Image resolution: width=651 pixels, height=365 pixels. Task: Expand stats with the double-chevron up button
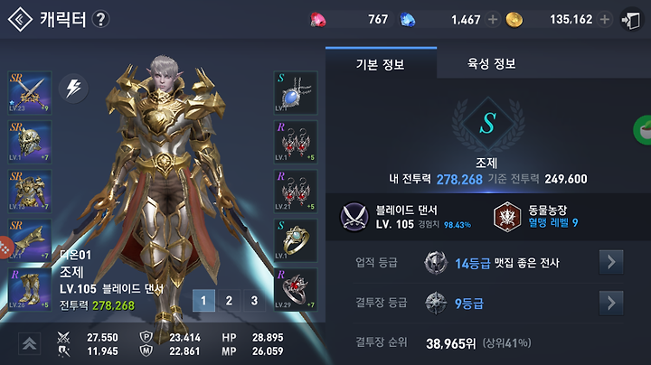pos(29,344)
